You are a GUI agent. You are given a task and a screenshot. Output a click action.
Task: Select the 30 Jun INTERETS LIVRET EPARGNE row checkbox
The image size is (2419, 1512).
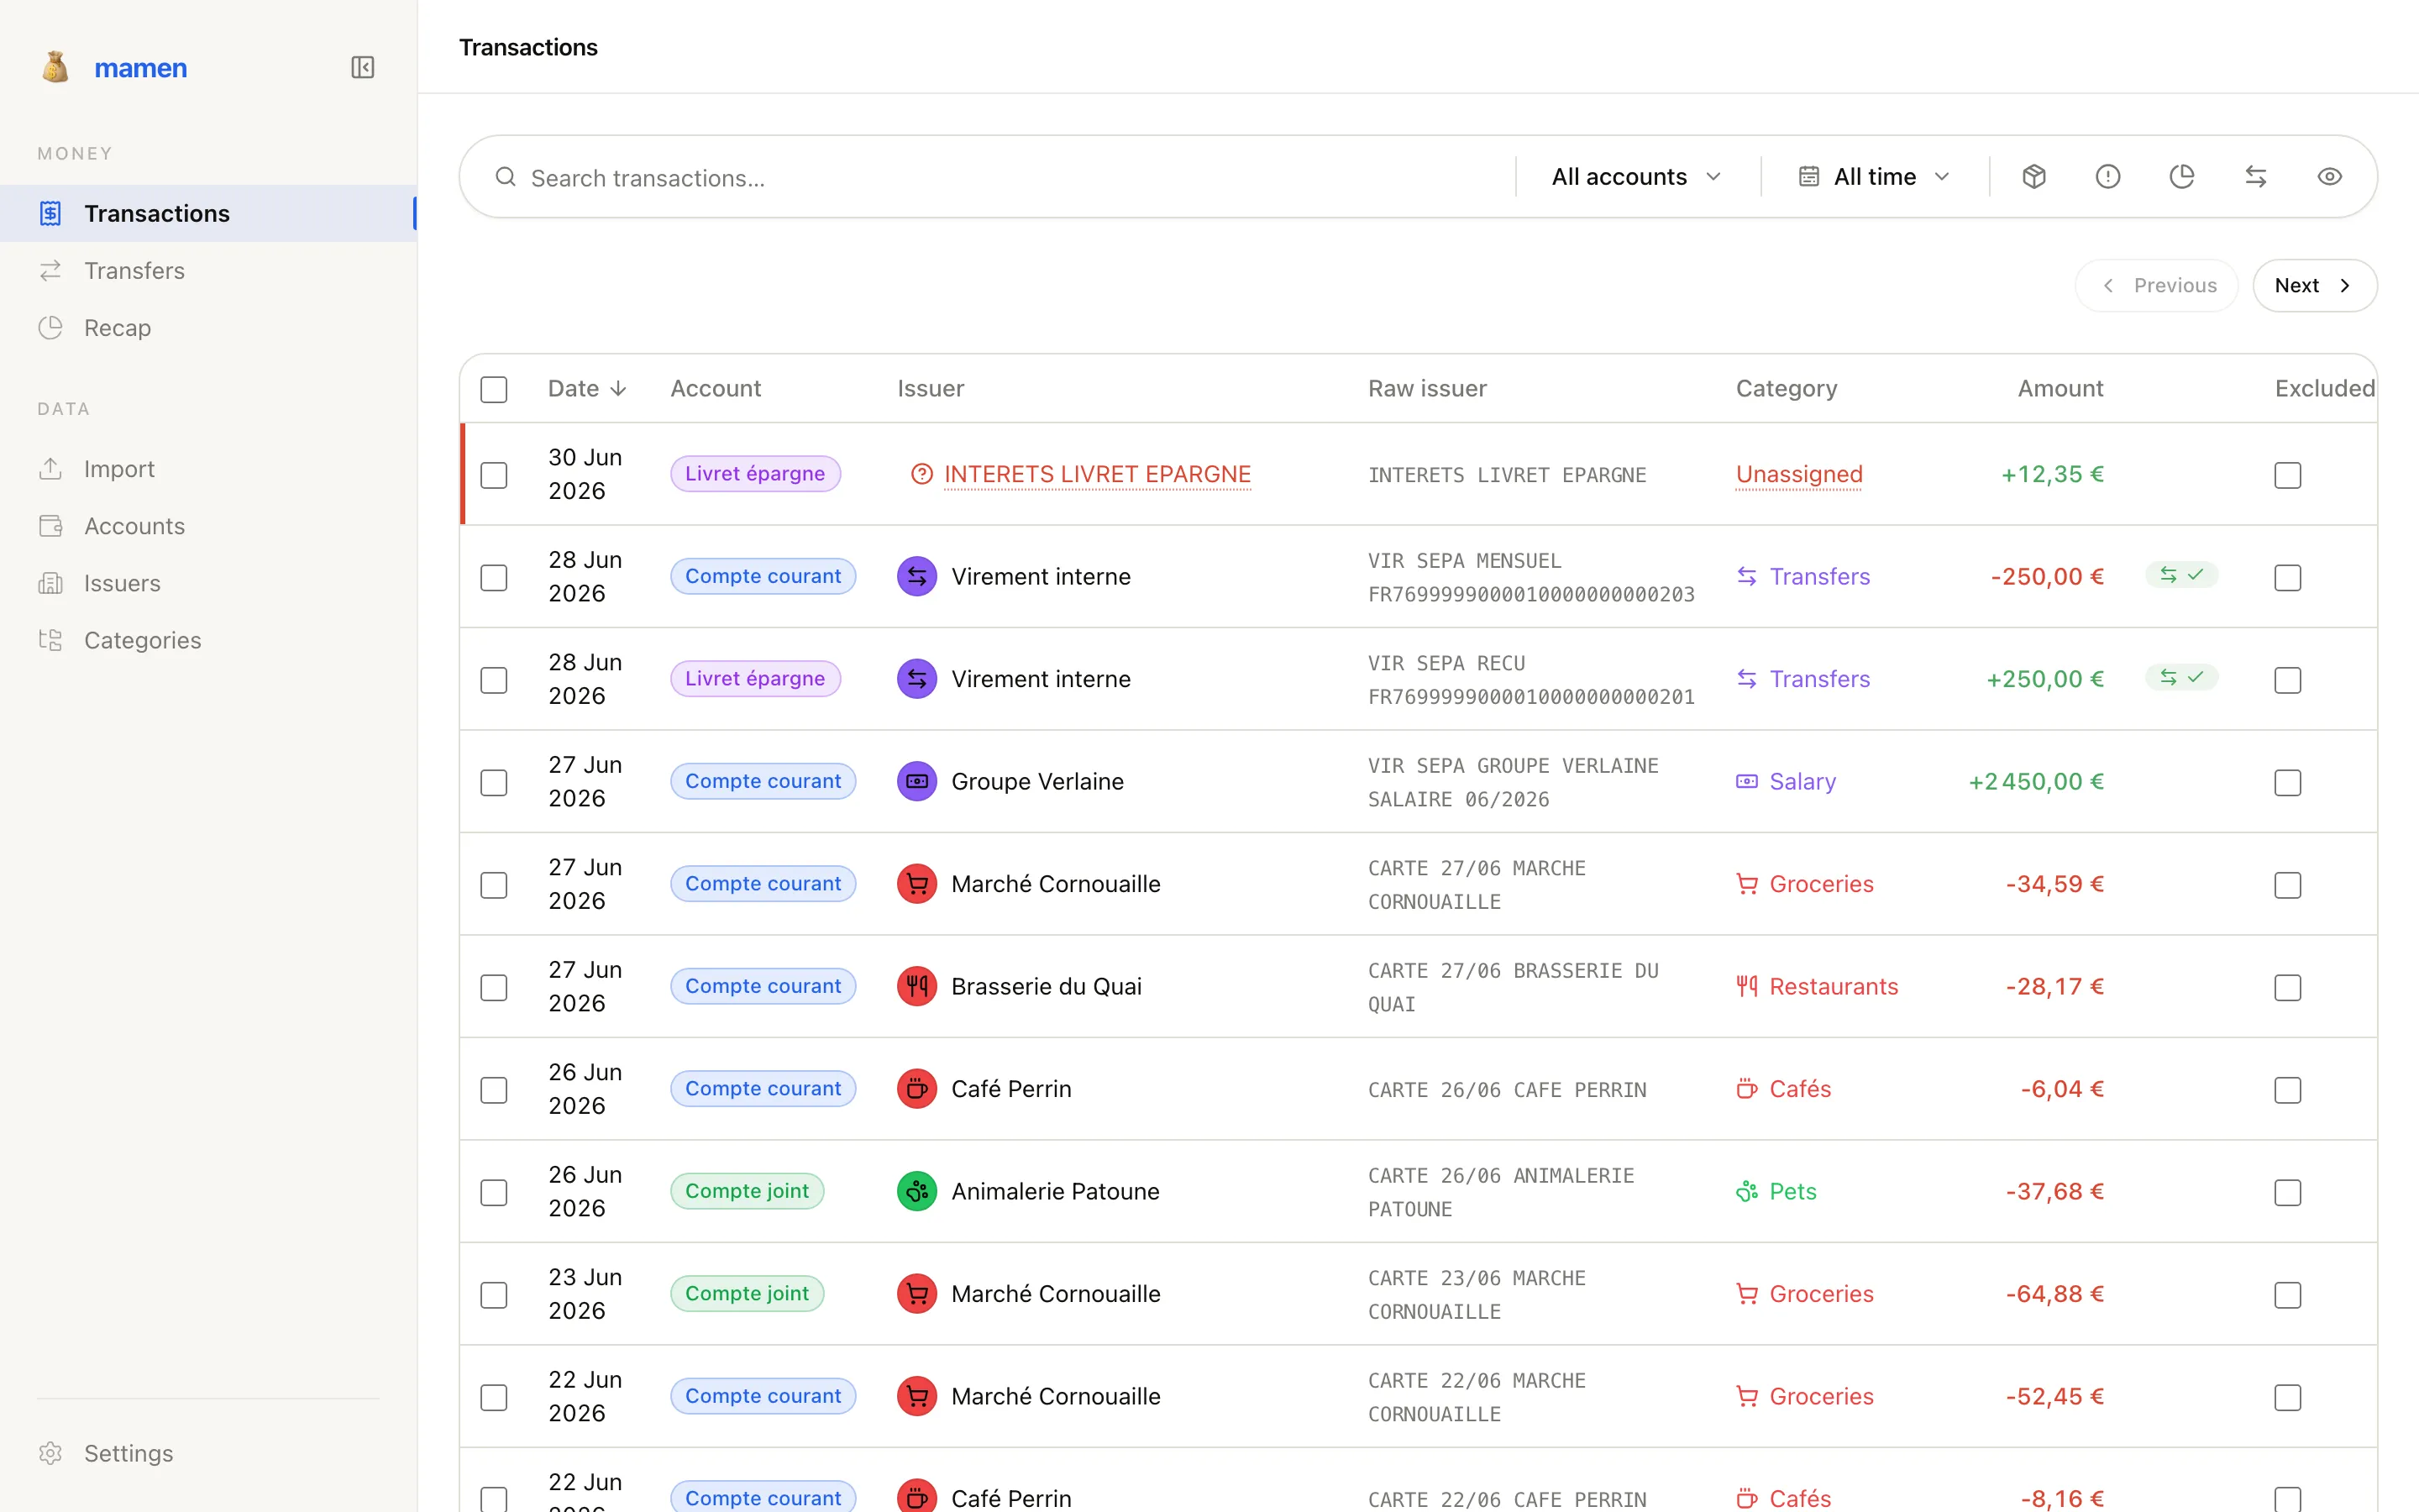pyautogui.click(x=494, y=475)
